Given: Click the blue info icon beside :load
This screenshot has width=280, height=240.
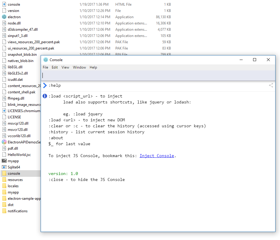Looking at the screenshot, I should point(45,96).
